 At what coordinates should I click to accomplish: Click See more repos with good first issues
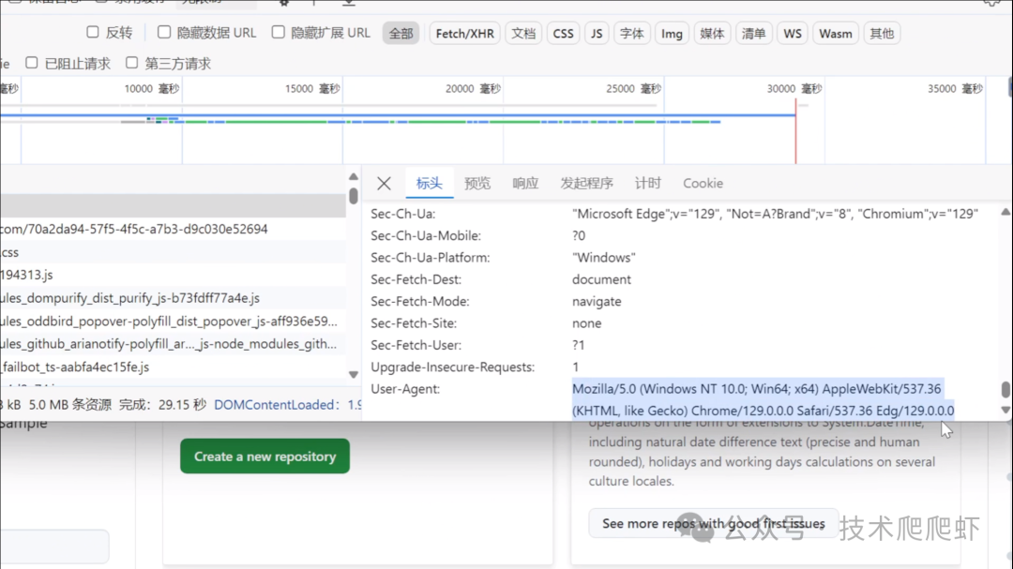click(x=713, y=523)
